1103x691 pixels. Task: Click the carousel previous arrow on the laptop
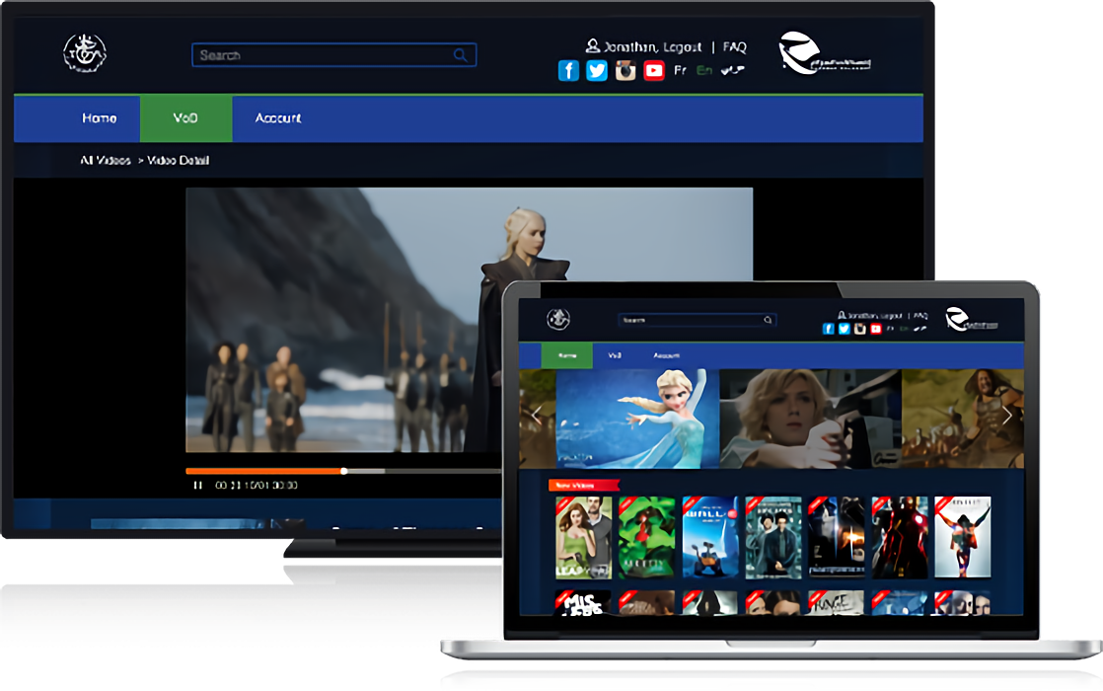pyautogui.click(x=536, y=416)
